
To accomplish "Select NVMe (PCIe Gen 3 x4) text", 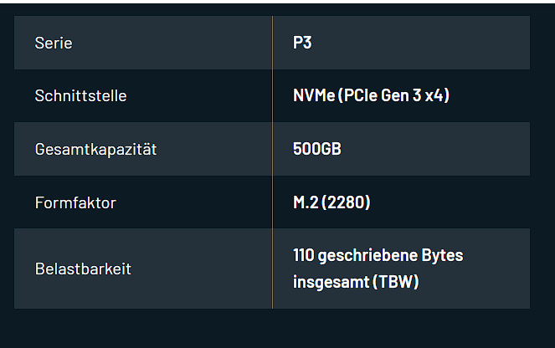I will 372,95.
